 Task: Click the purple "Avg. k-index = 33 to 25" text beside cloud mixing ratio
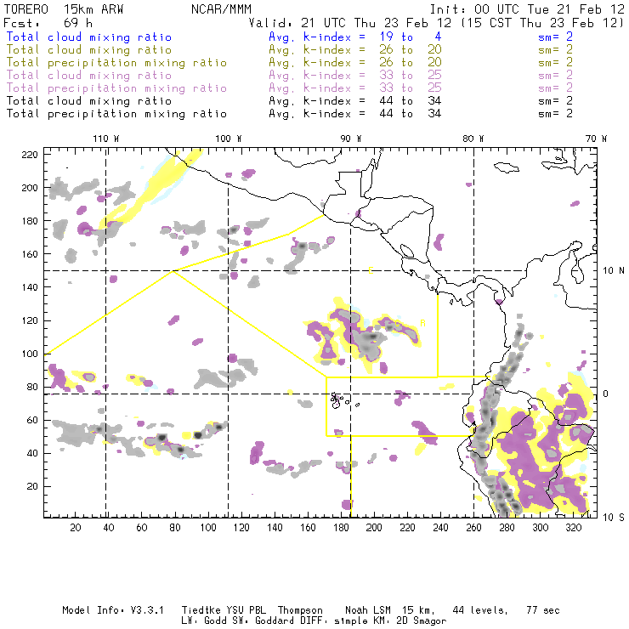click(355, 76)
